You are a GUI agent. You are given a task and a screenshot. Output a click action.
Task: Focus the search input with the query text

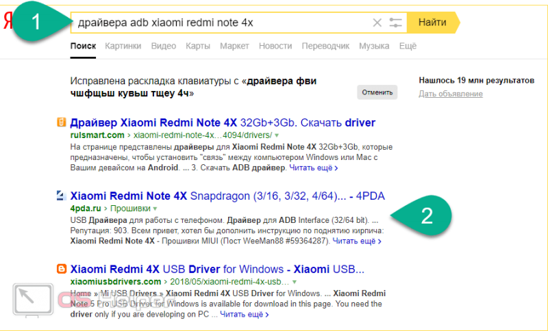(238, 23)
